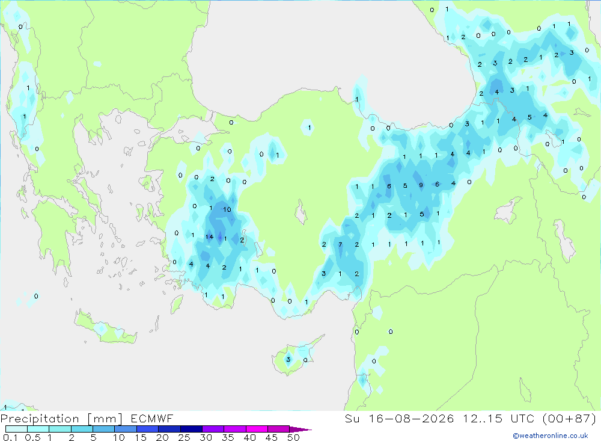Click the legend label '0.1'
Viewport: 601px width, 441px height.
10,437
